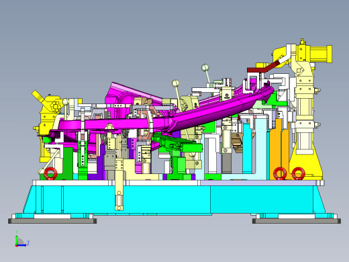Pick the cream bracket hanging over the base
Screen dimensions: 349x262
tap(119, 185)
